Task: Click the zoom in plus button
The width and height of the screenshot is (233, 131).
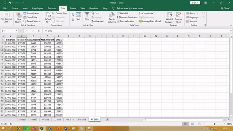Action: (224, 124)
